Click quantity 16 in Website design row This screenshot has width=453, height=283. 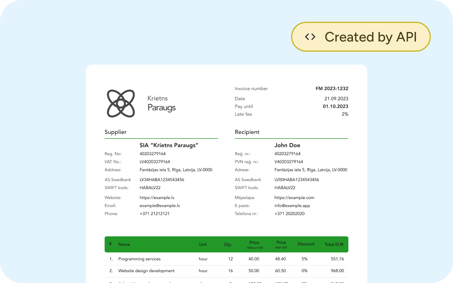(231, 271)
